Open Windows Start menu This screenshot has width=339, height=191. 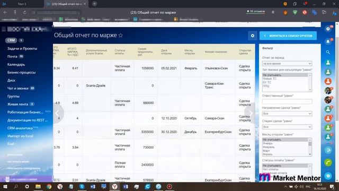pos(5,186)
